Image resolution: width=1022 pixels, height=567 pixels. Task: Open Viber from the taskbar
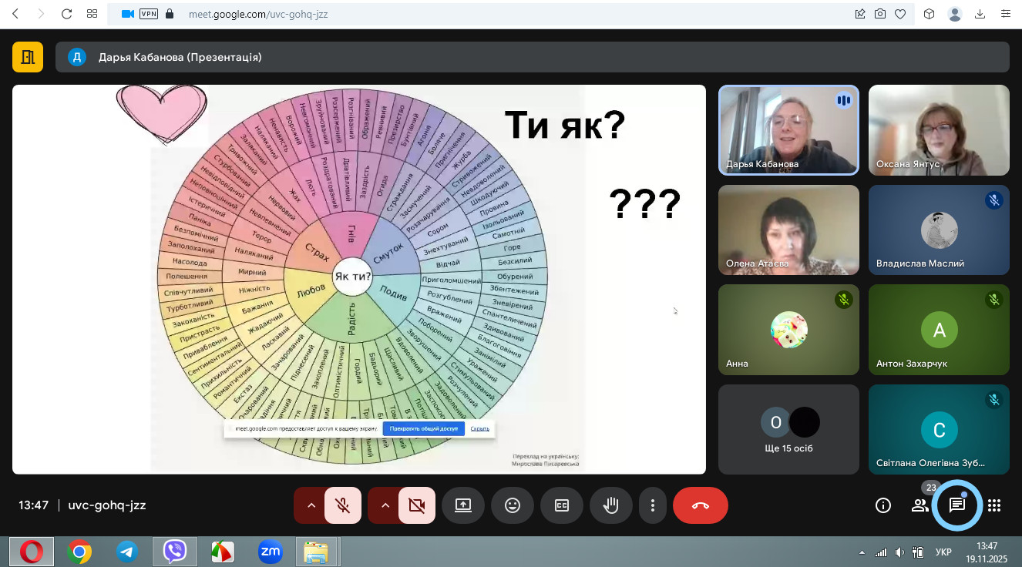[x=175, y=552]
